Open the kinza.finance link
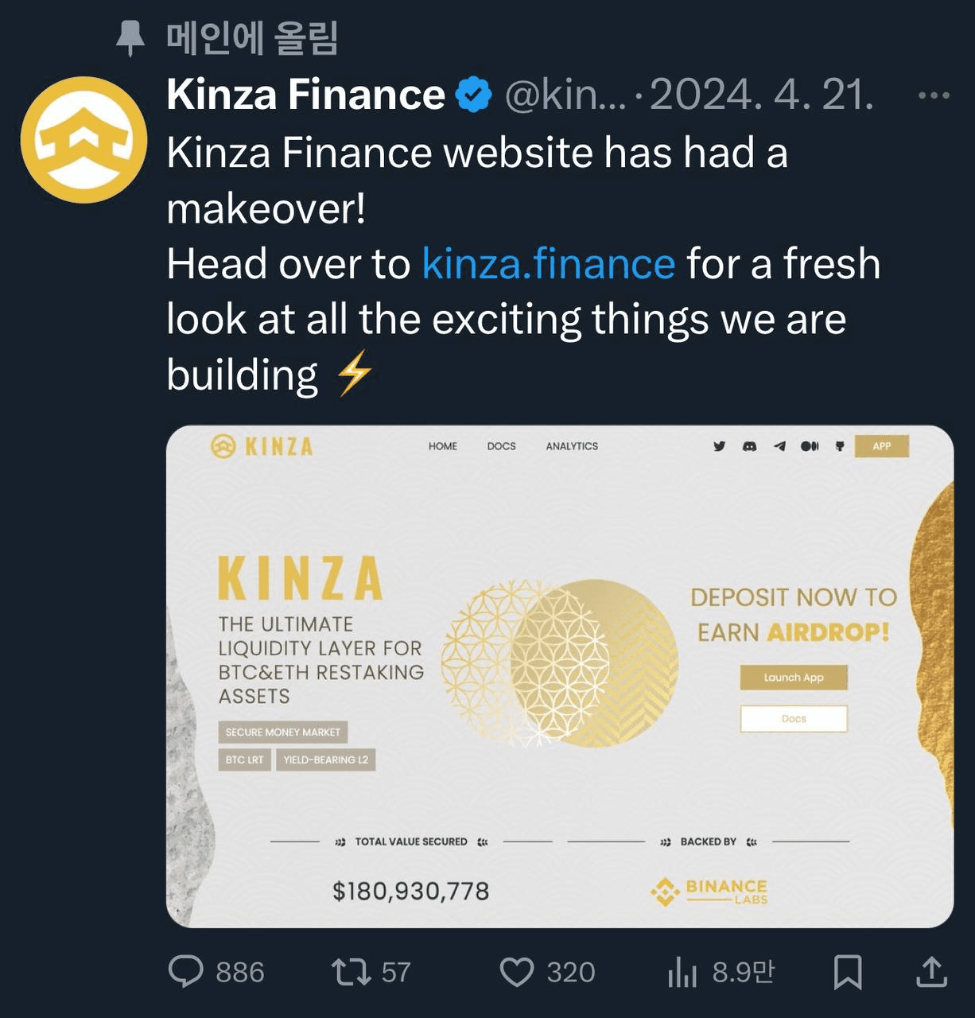Image resolution: width=975 pixels, height=1018 pixels. coord(549,263)
